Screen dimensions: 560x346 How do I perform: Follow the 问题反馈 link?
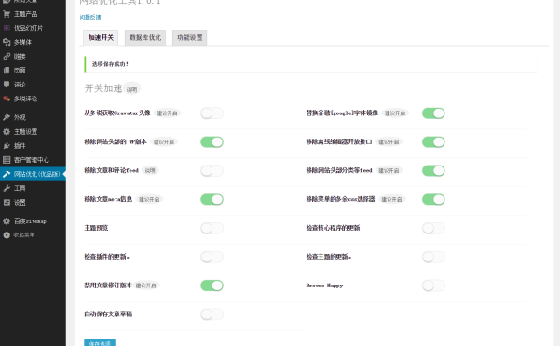[x=90, y=17]
